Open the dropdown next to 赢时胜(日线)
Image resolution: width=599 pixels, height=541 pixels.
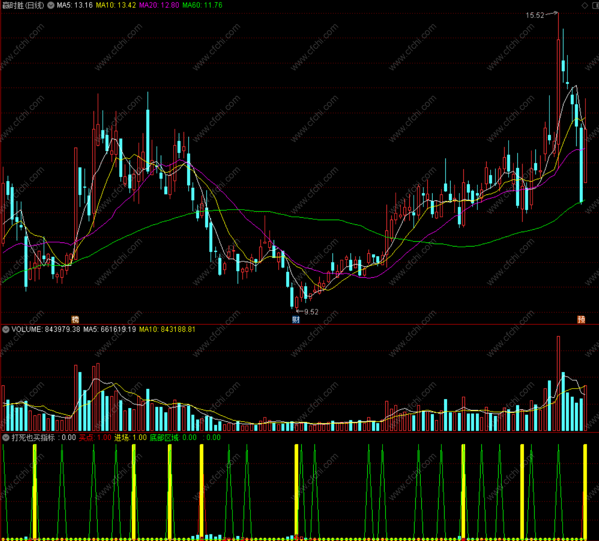point(51,5)
